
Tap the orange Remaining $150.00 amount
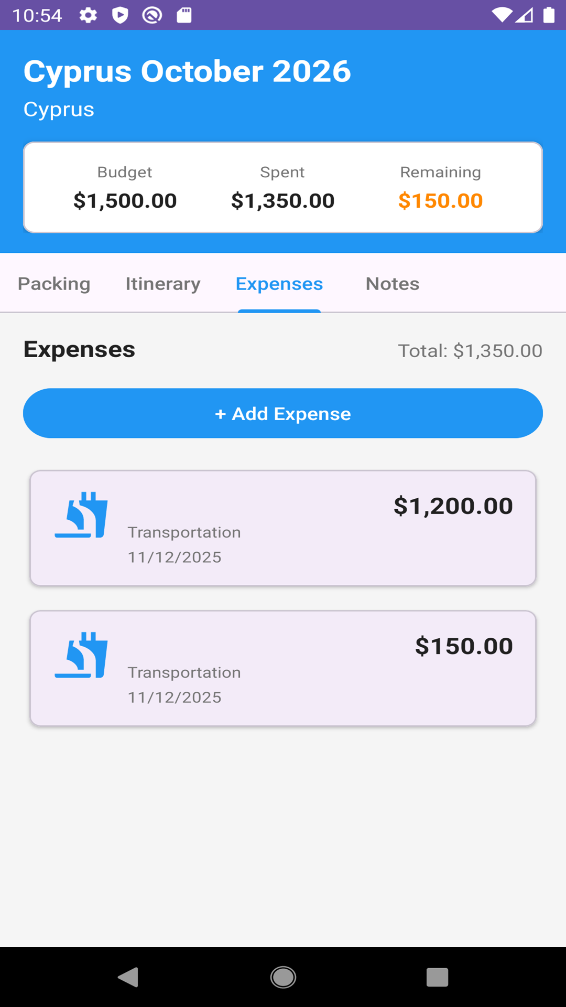point(440,200)
